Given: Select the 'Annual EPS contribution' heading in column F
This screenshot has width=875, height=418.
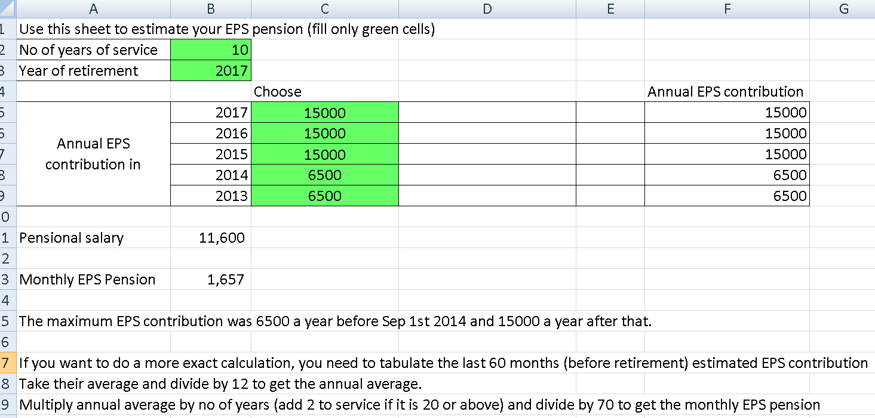Looking at the screenshot, I should coord(727,91).
